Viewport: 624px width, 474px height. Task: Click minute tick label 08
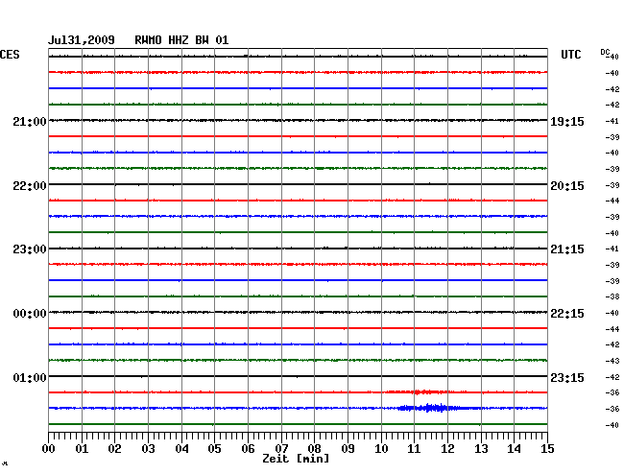click(x=314, y=449)
